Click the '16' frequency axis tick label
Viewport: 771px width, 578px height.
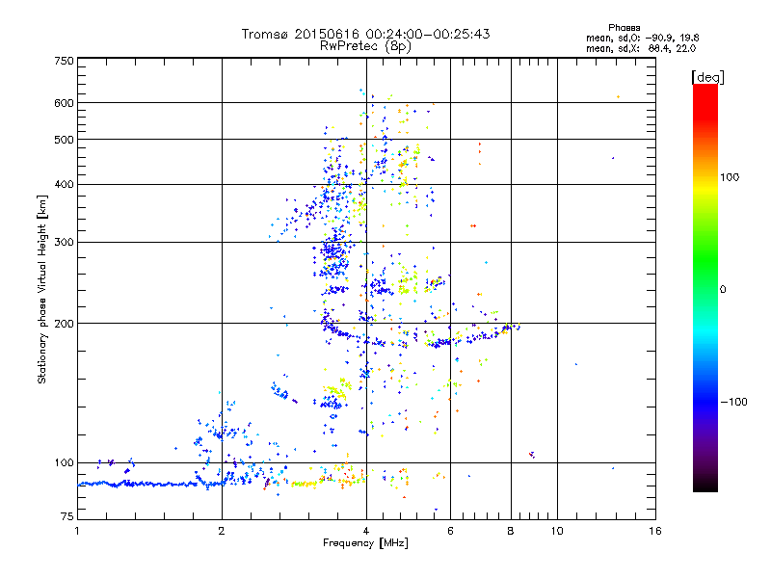[655, 531]
